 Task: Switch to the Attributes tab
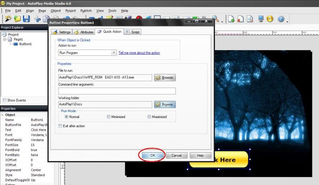83,32
